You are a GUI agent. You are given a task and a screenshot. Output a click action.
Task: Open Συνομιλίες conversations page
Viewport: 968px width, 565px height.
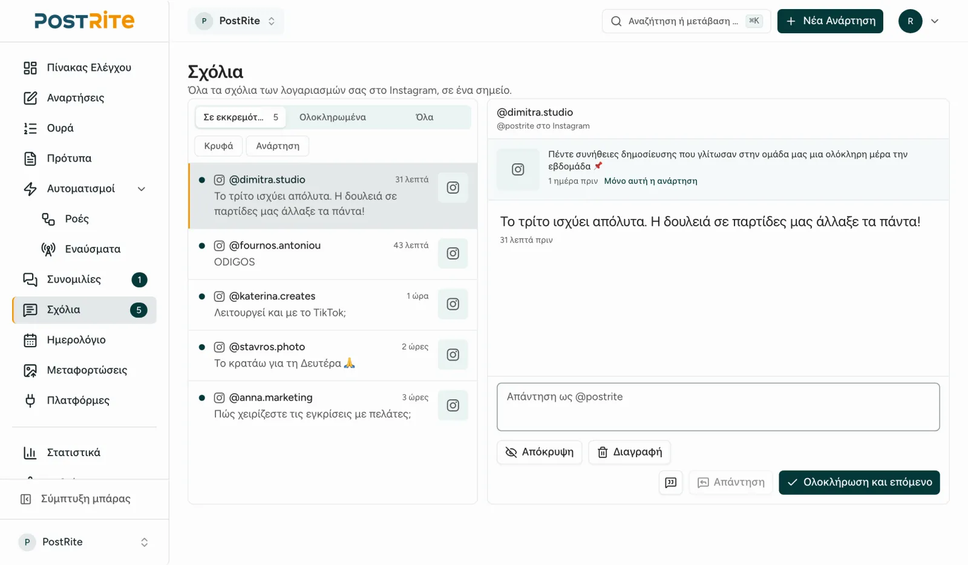[84, 279]
